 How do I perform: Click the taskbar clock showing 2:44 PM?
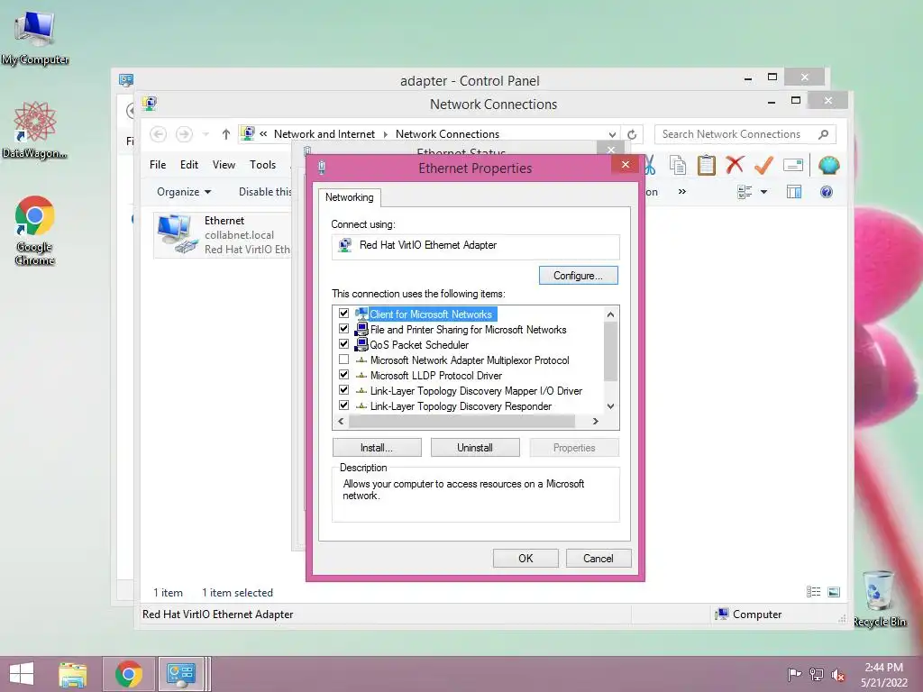tap(883, 674)
